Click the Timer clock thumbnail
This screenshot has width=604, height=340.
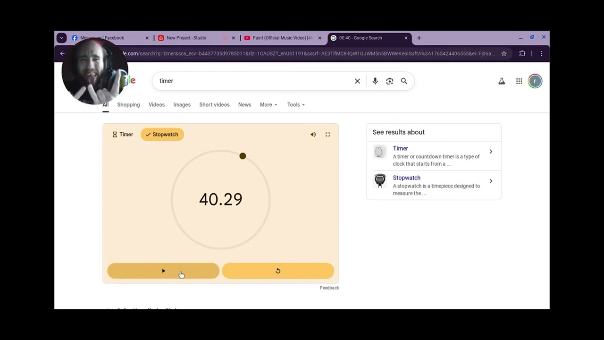coord(380,152)
